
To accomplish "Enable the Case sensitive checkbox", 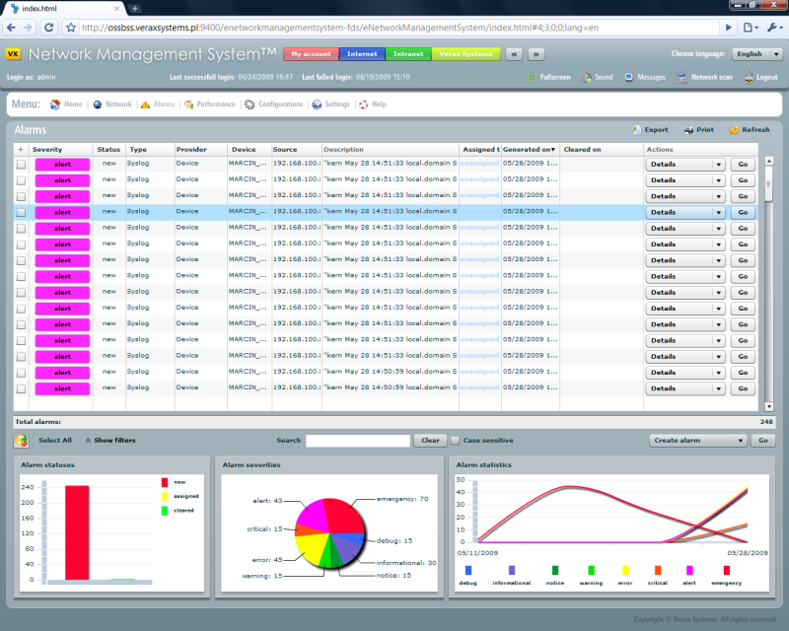I will click(x=455, y=441).
